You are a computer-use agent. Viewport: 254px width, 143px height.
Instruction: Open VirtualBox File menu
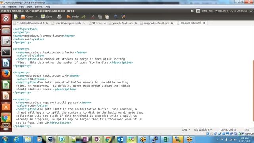[3, 7]
